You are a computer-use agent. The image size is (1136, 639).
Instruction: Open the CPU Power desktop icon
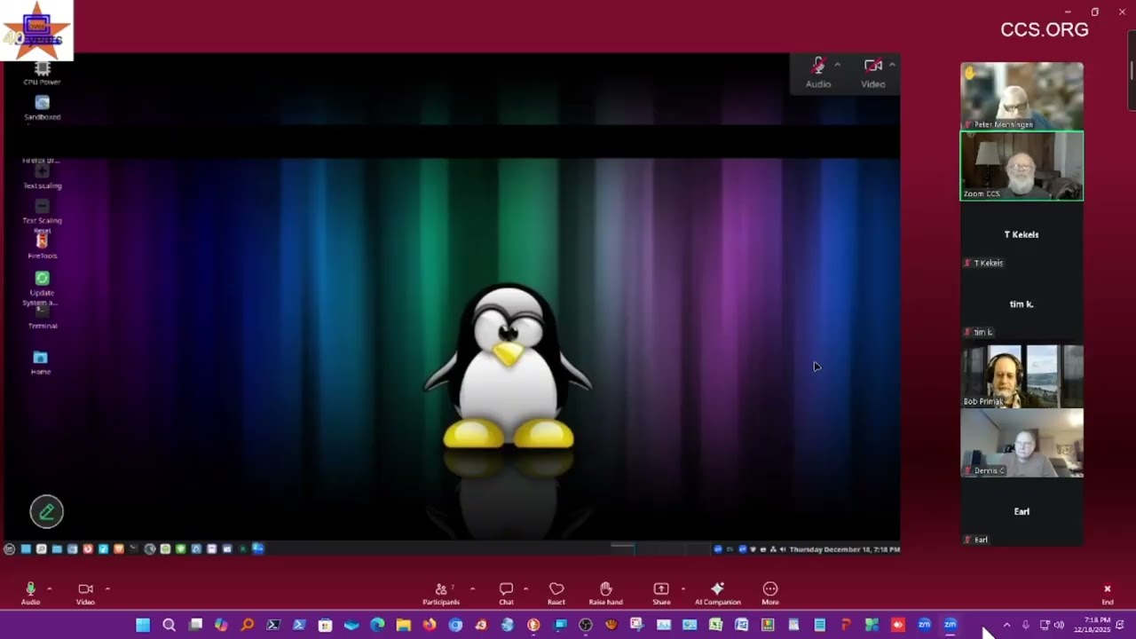click(42, 73)
